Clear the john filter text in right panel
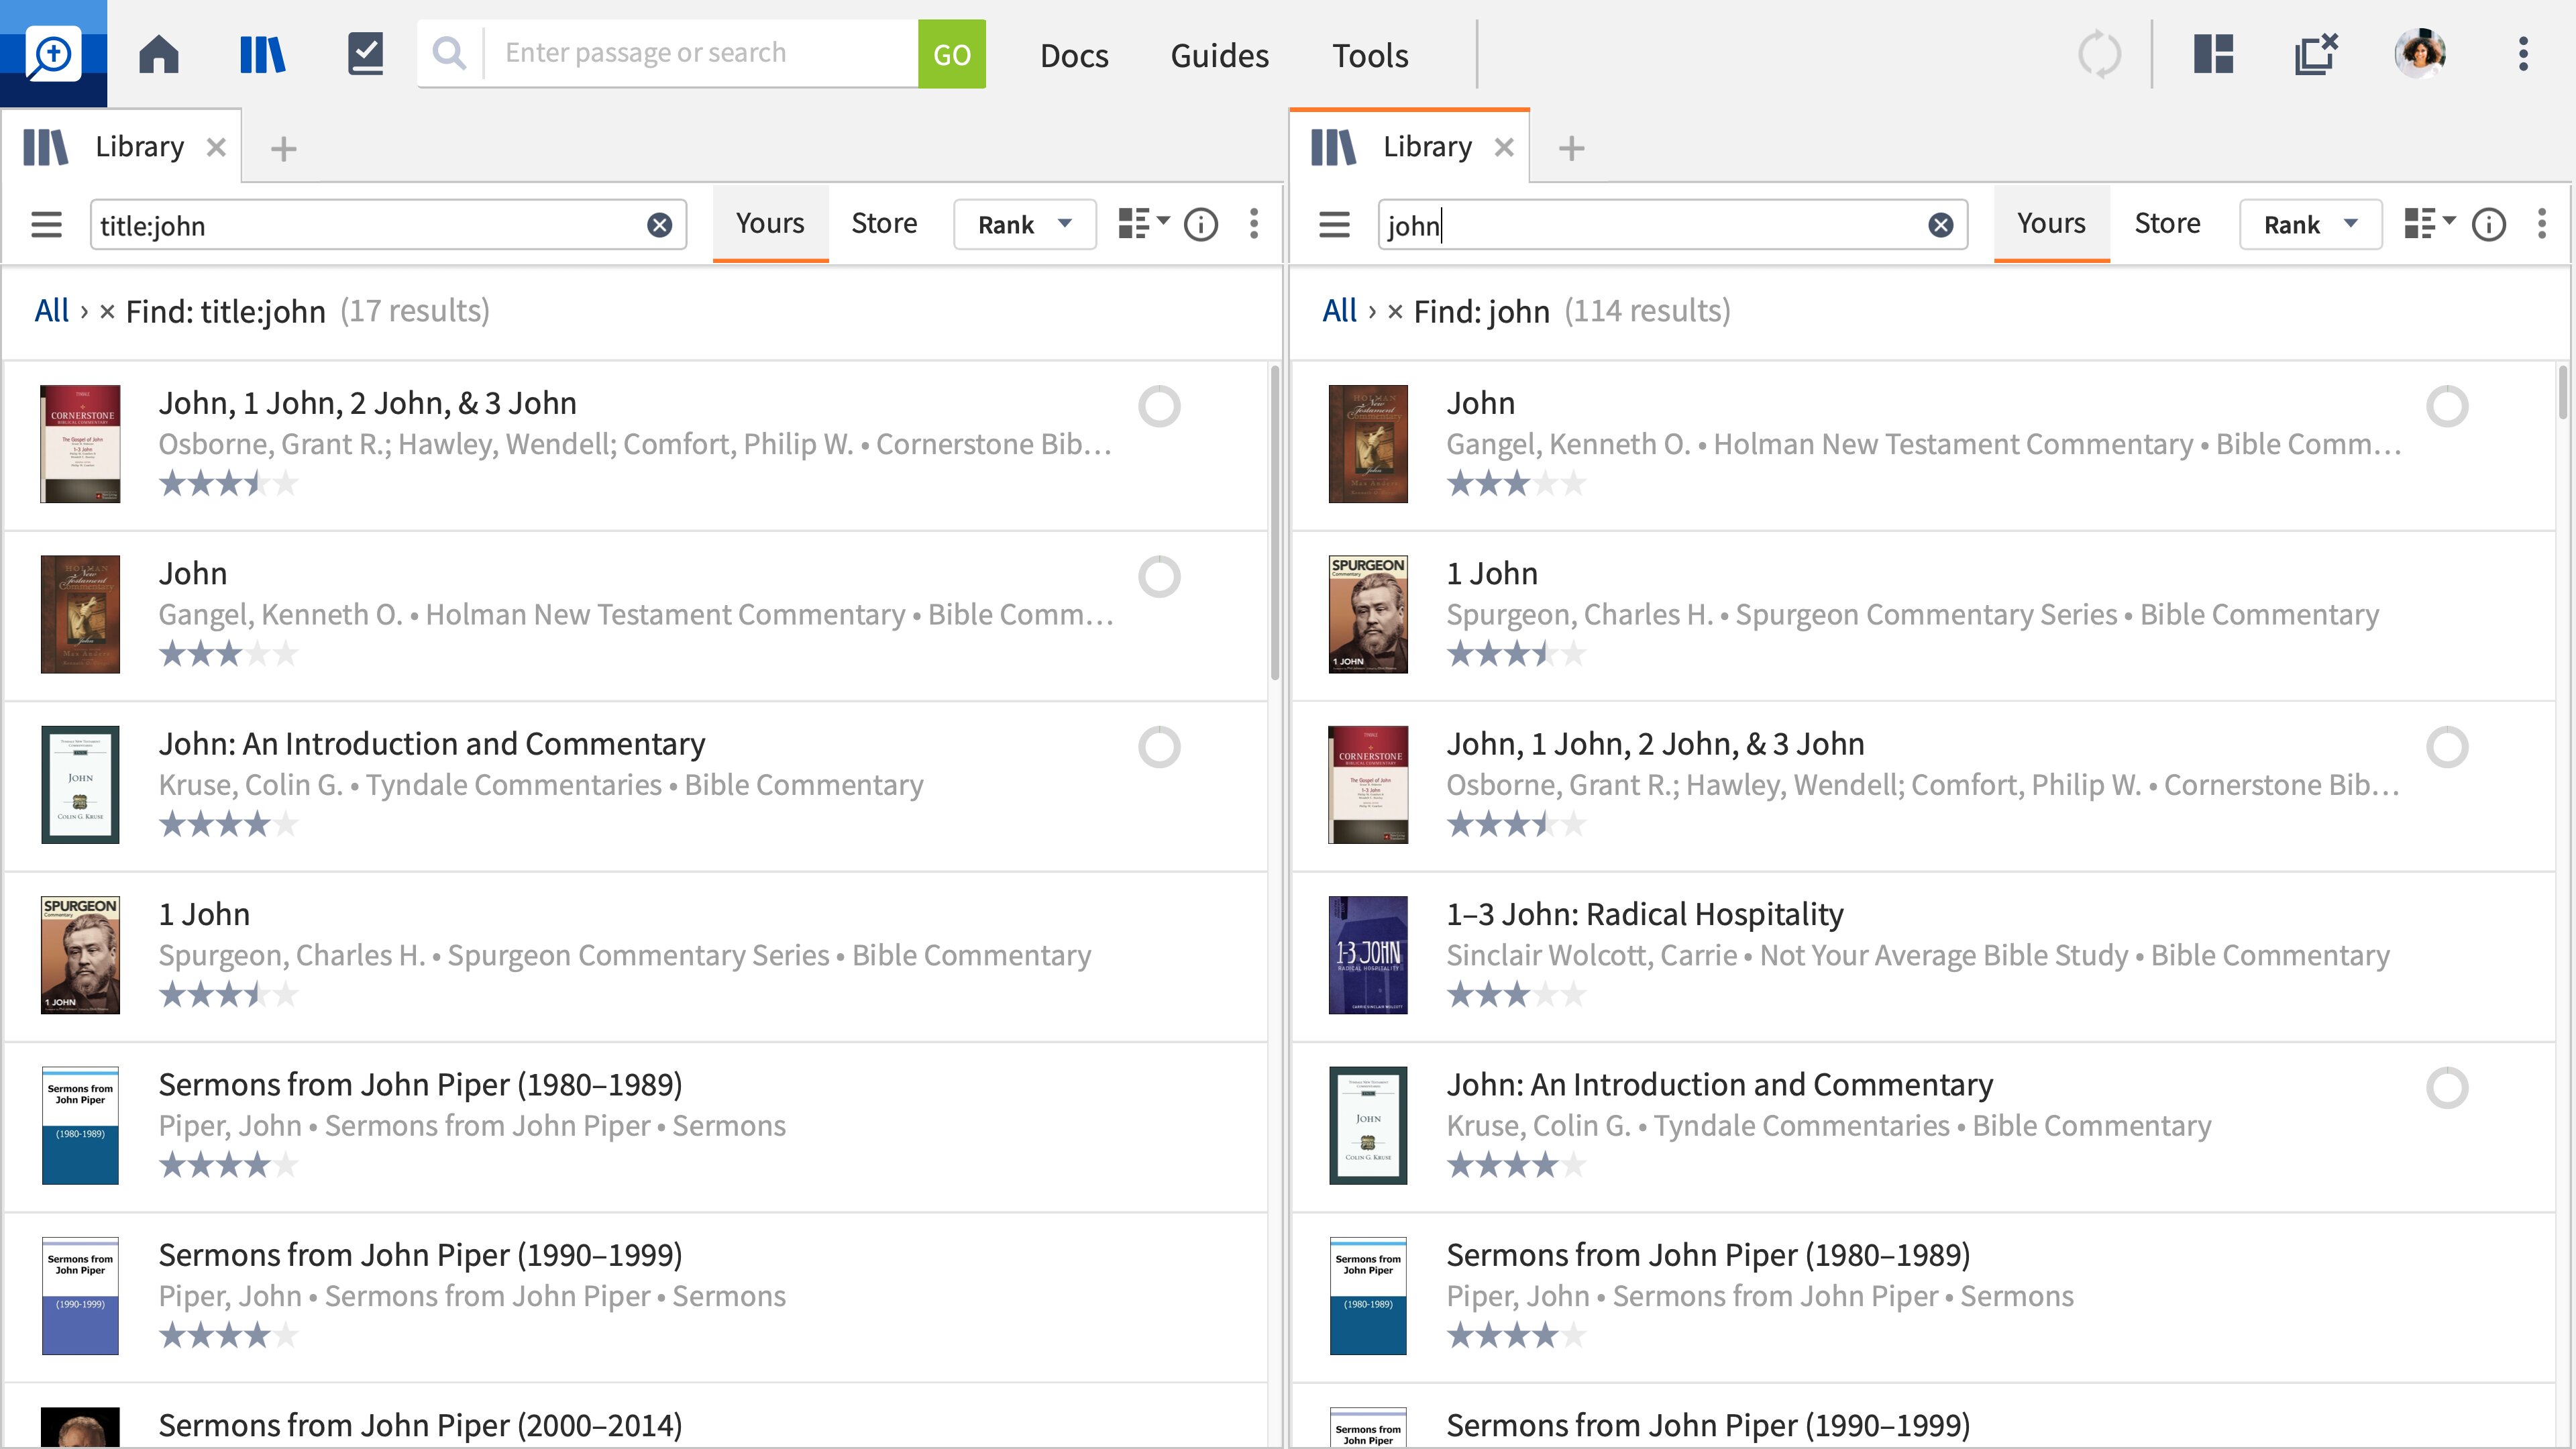The width and height of the screenshot is (2576, 1449). (1941, 225)
